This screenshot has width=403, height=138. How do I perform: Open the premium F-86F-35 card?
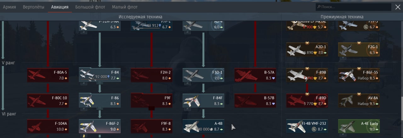359,75
